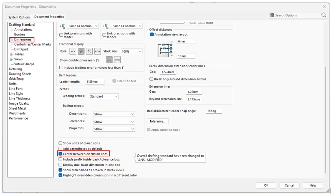Enable Include leading zero for values checkbox
The image size is (334, 196).
61,68
